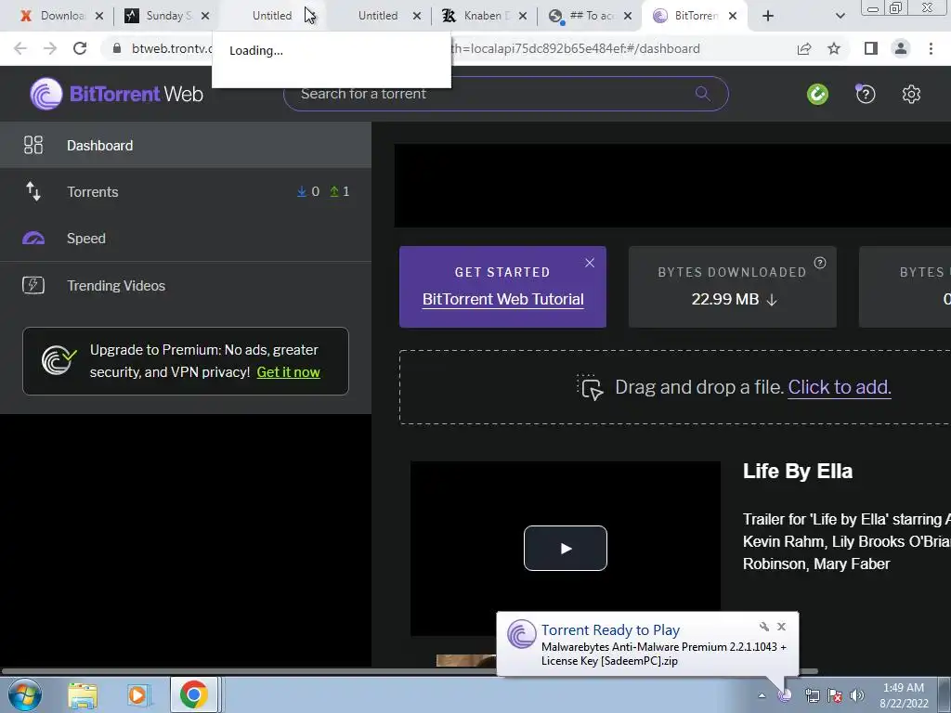Open the Chrome three-dot menu

(931, 48)
